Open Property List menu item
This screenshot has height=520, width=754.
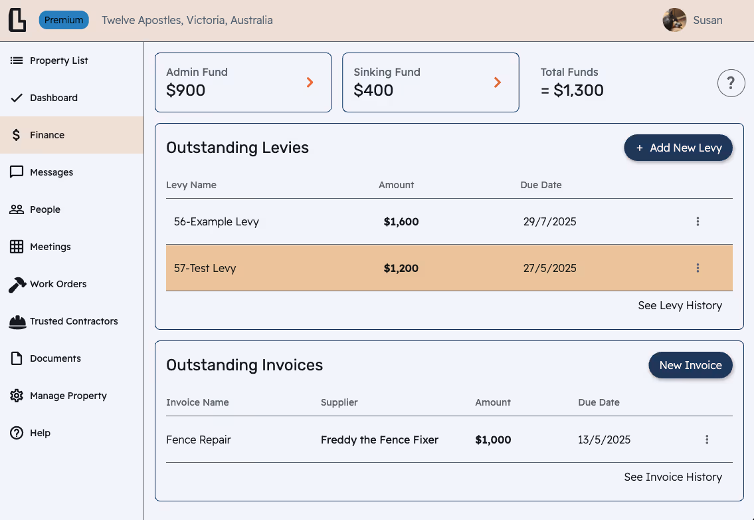[x=72, y=61]
